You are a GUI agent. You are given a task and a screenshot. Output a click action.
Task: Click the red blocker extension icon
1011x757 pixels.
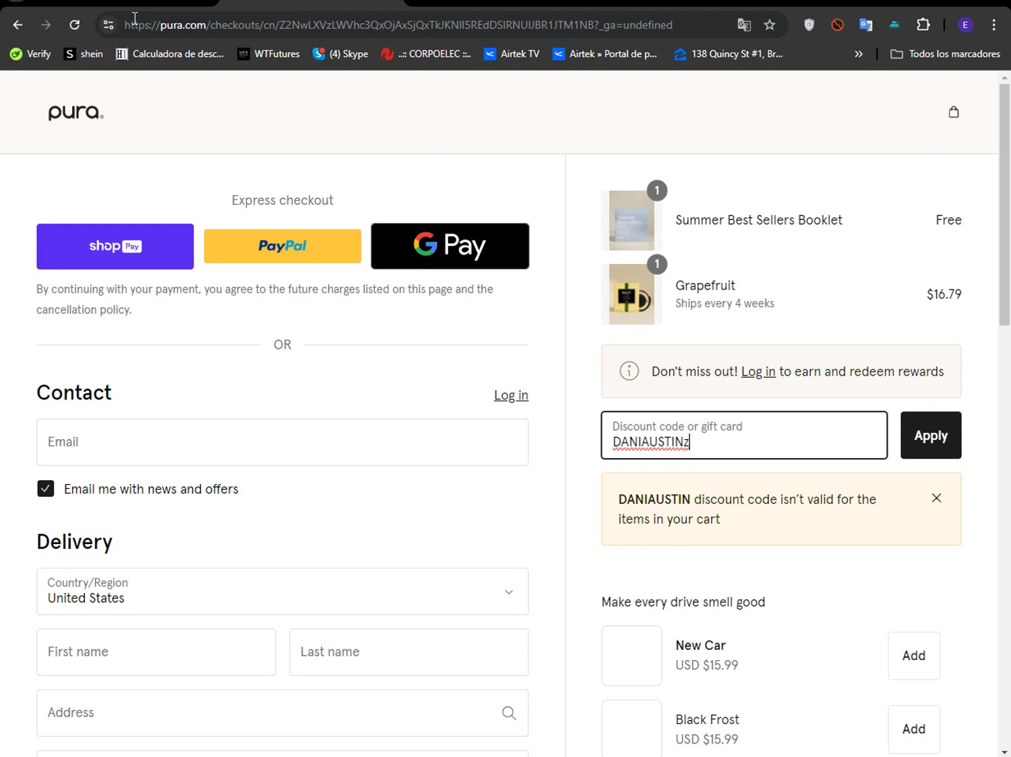pyautogui.click(x=838, y=25)
